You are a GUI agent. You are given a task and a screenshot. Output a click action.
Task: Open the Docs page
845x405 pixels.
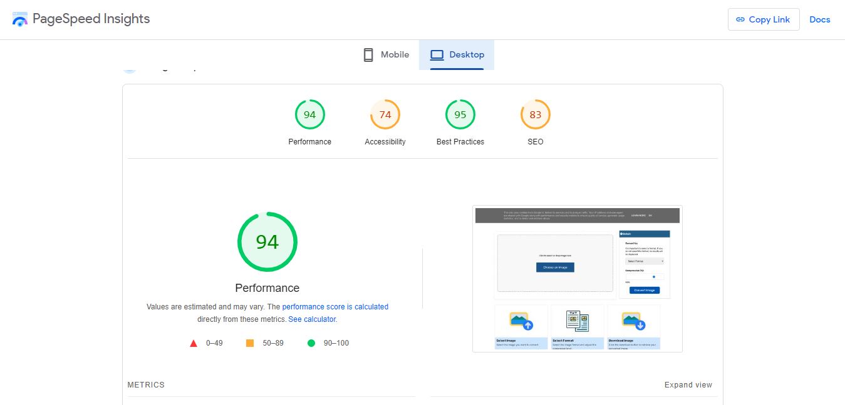pos(819,19)
